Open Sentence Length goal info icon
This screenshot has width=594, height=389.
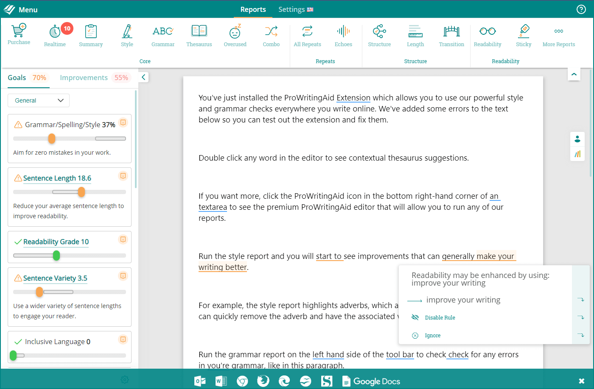(123, 176)
